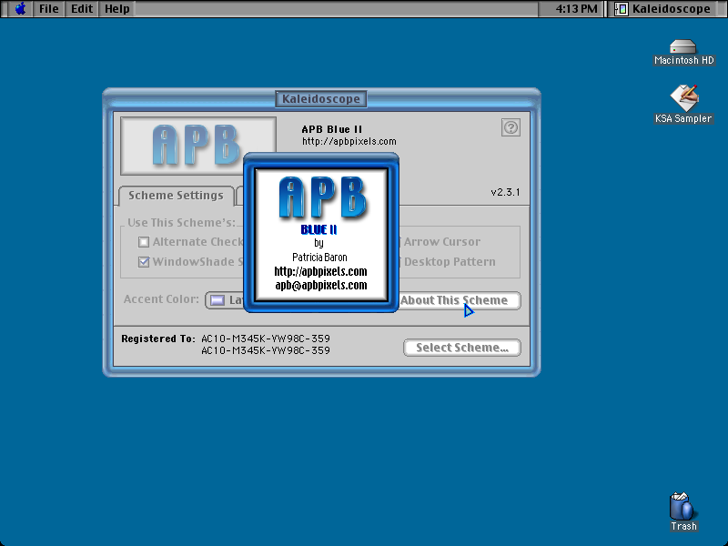Click the About This Scheme button
Image resolution: width=728 pixels, height=546 pixels.
tap(460, 300)
